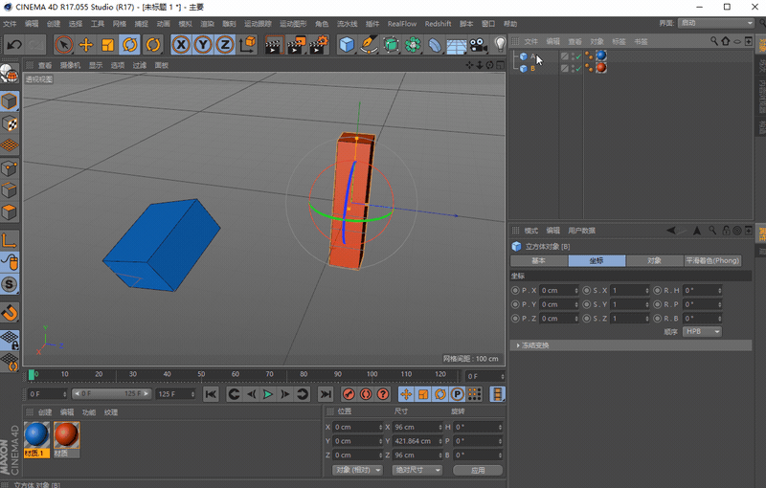Open the RealFlow menu
This screenshot has height=488, width=766.
(x=402, y=24)
